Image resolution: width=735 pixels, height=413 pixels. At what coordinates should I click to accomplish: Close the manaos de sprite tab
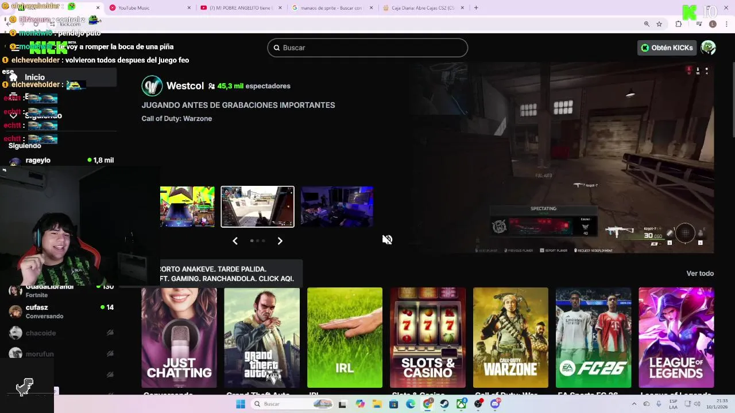(372, 8)
